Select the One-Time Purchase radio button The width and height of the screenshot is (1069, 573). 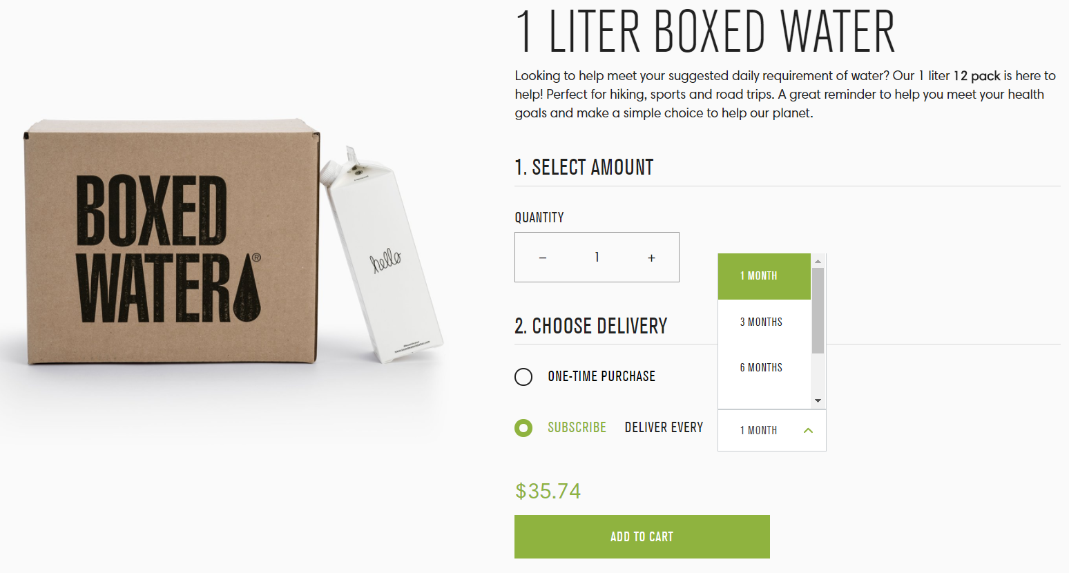pyautogui.click(x=523, y=377)
